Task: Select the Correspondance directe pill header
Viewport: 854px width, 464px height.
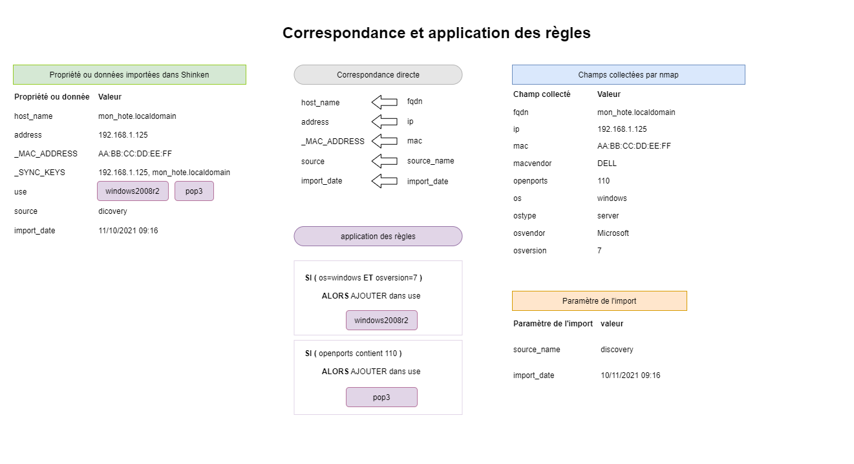Action: point(378,75)
